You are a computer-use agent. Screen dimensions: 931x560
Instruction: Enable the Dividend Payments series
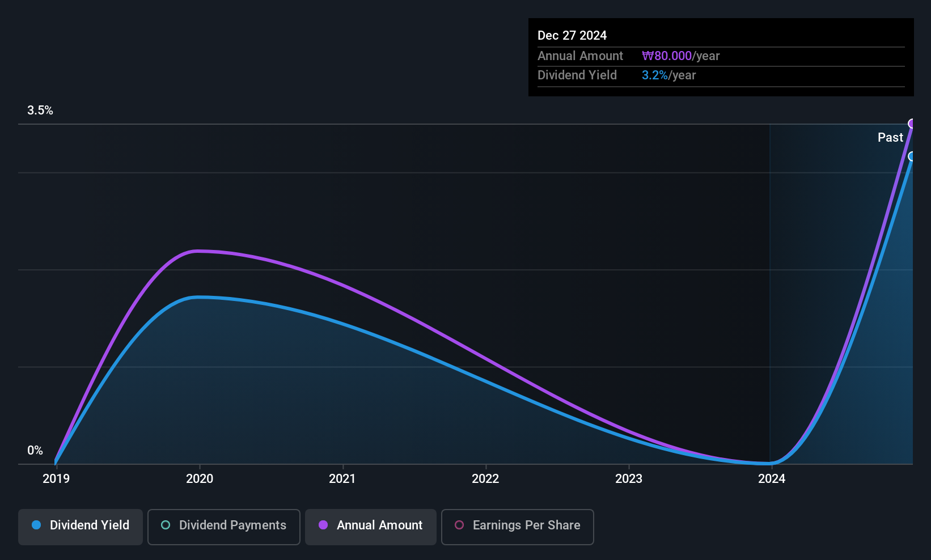(223, 527)
